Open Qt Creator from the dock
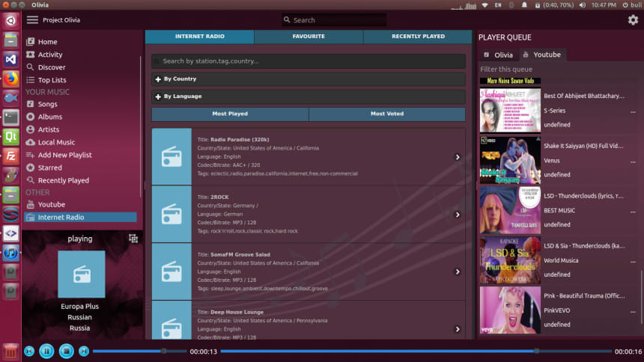644x362 pixels. [10, 137]
